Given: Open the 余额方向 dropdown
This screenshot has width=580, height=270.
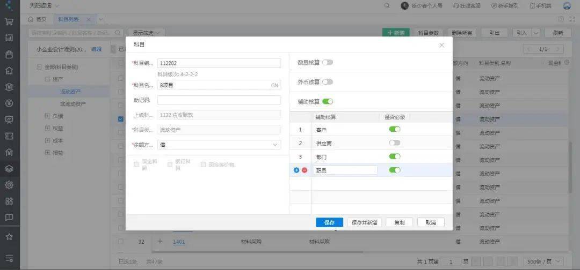Looking at the screenshot, I should (219, 145).
